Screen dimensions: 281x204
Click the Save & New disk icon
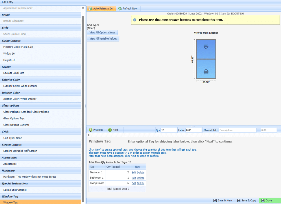215,200
